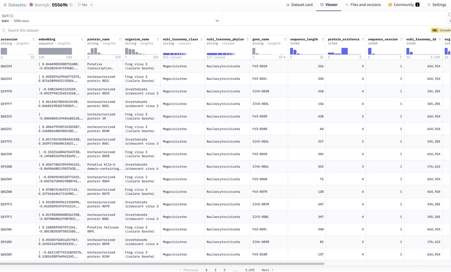The width and height of the screenshot is (451, 272).
Task: Toggle the side panel icon at top right
Action: 449,15
